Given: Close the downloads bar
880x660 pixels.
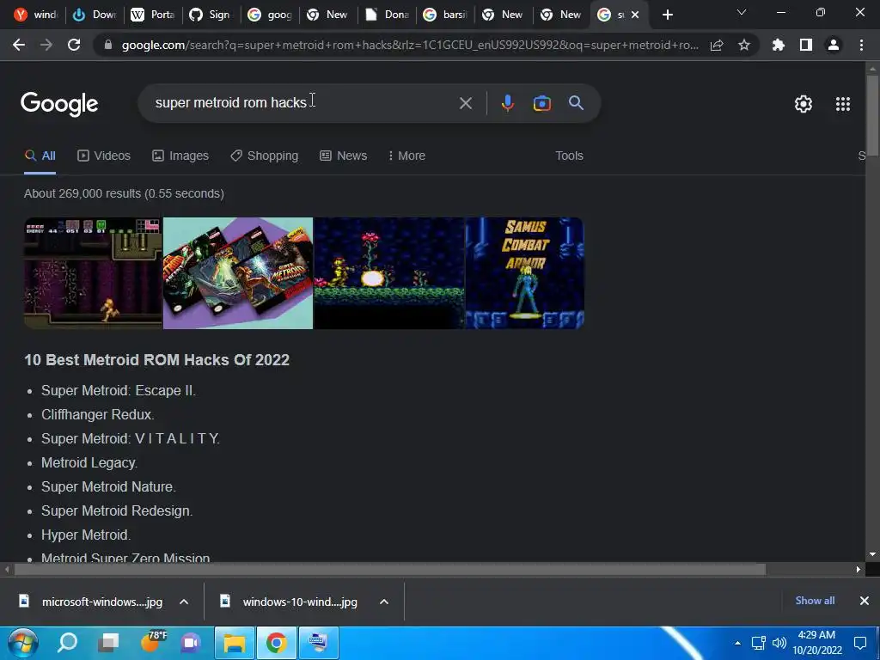Looking at the screenshot, I should 865,601.
